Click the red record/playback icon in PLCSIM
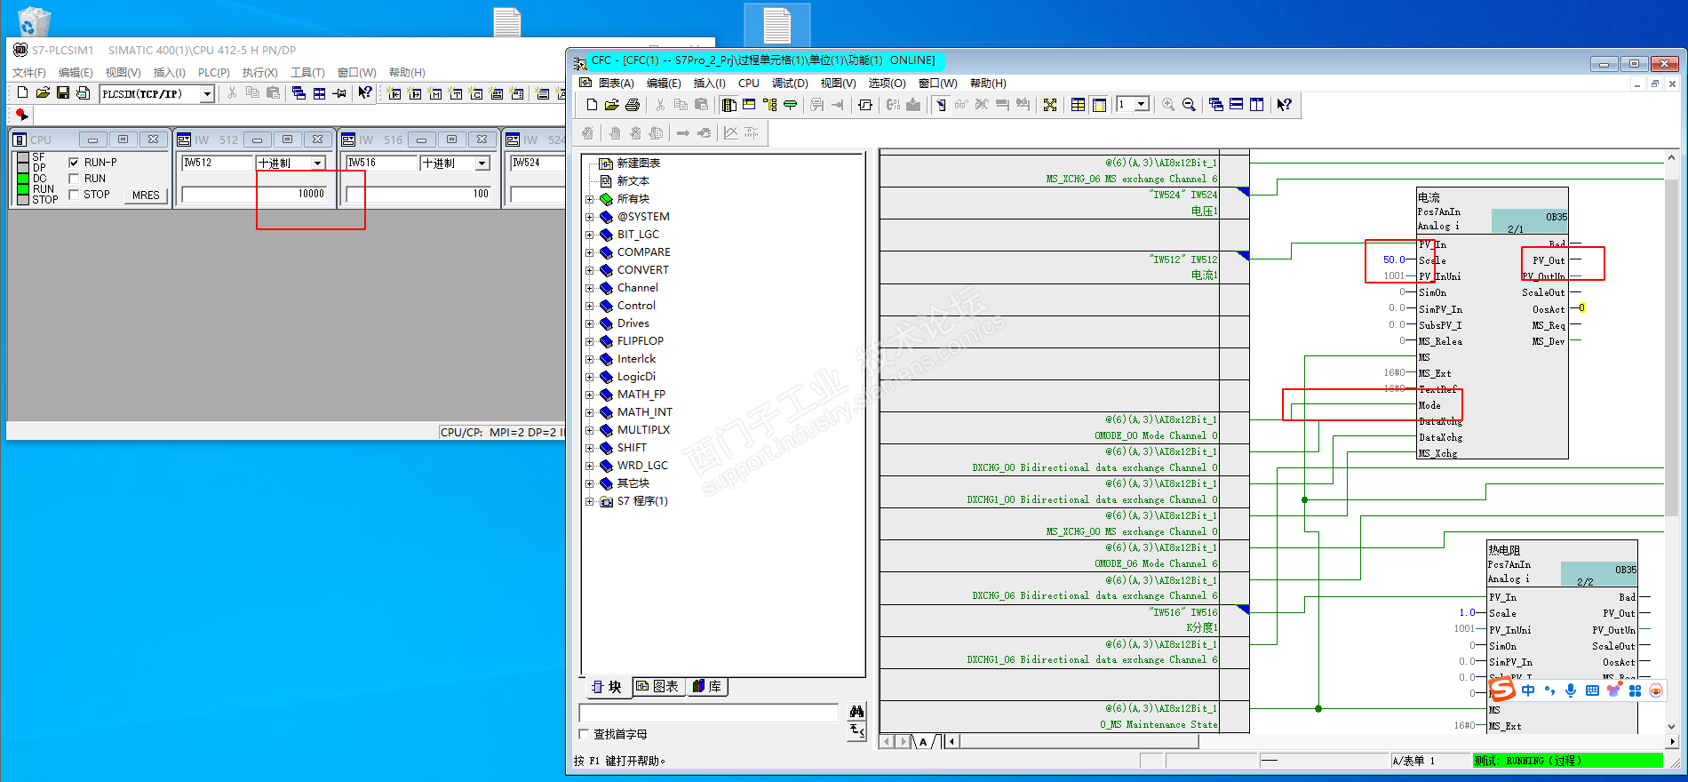This screenshot has width=1688, height=782. 22,115
